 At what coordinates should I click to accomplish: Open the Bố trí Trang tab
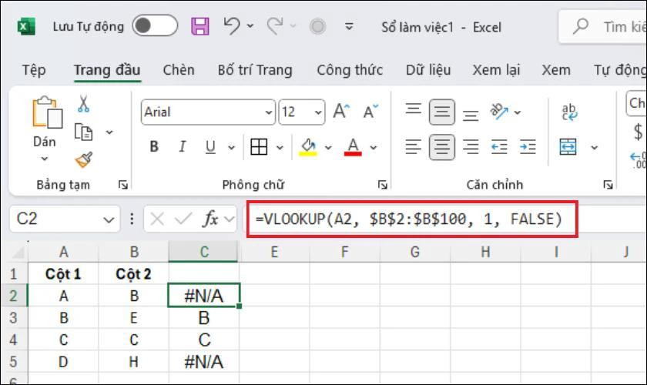[x=255, y=70]
